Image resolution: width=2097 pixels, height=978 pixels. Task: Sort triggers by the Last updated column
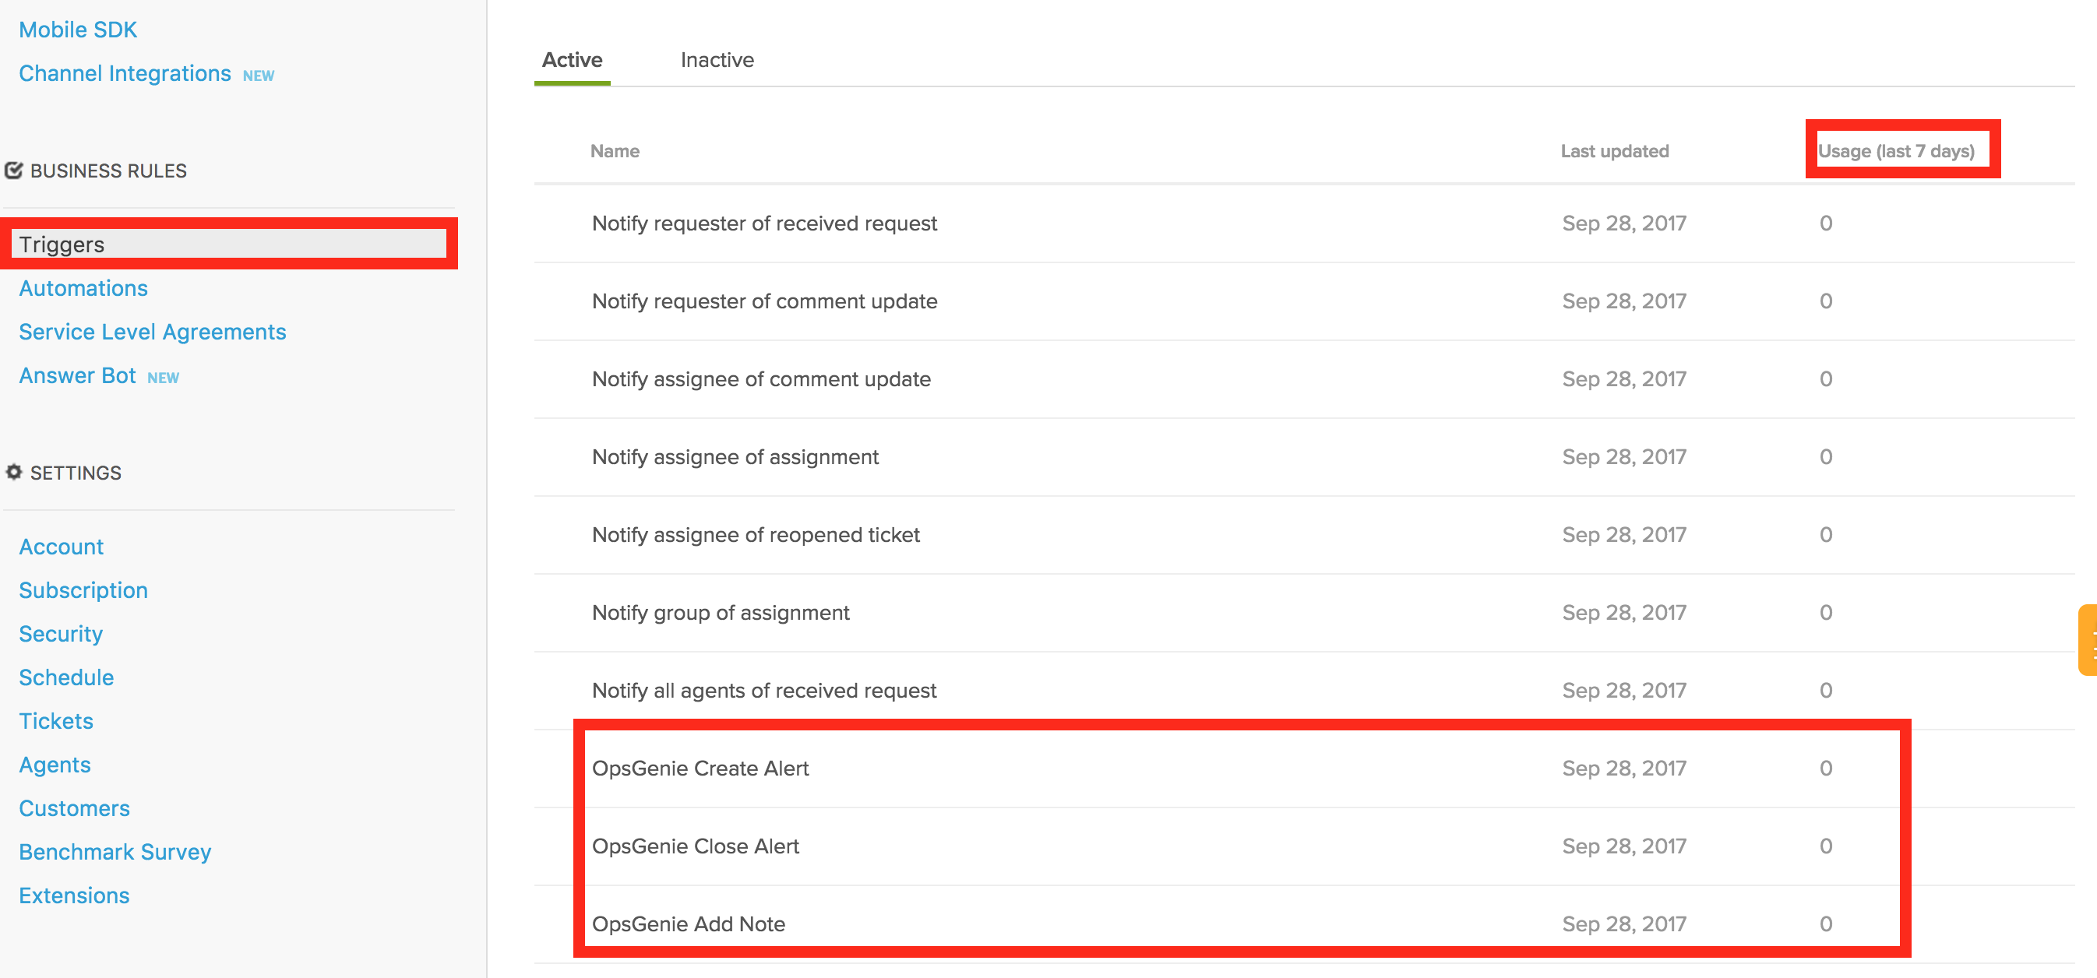(1614, 150)
